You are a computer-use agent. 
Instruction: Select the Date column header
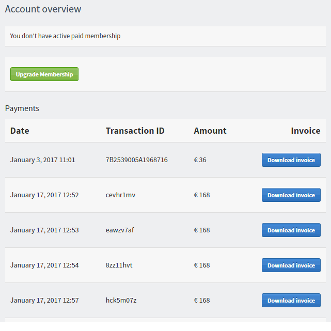[20, 131]
